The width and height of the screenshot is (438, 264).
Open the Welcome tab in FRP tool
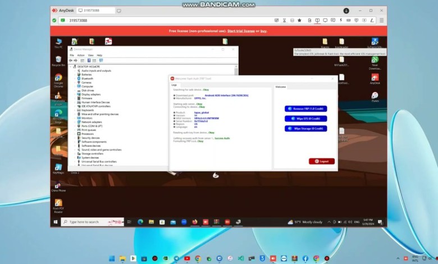[280, 87]
